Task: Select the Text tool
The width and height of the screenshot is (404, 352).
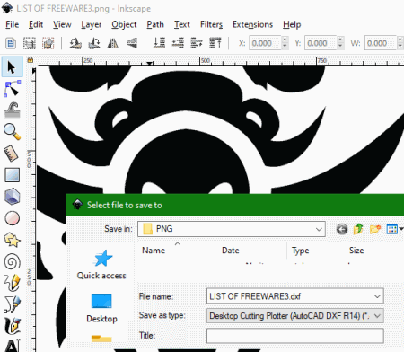Action: [x=13, y=346]
